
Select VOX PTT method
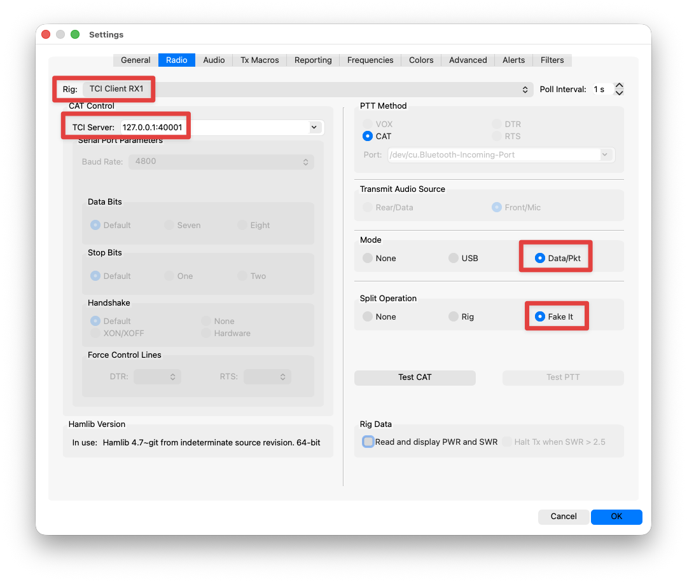(378, 124)
